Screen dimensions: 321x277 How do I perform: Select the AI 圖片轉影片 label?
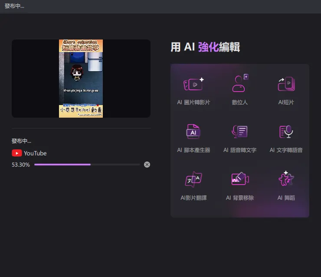193,102
